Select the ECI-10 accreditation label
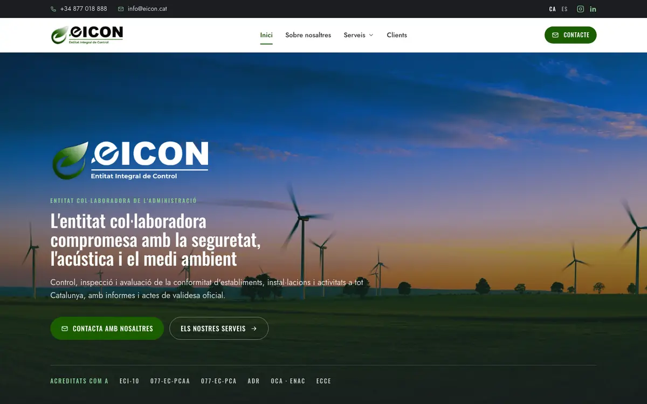647x404 pixels. 129,381
